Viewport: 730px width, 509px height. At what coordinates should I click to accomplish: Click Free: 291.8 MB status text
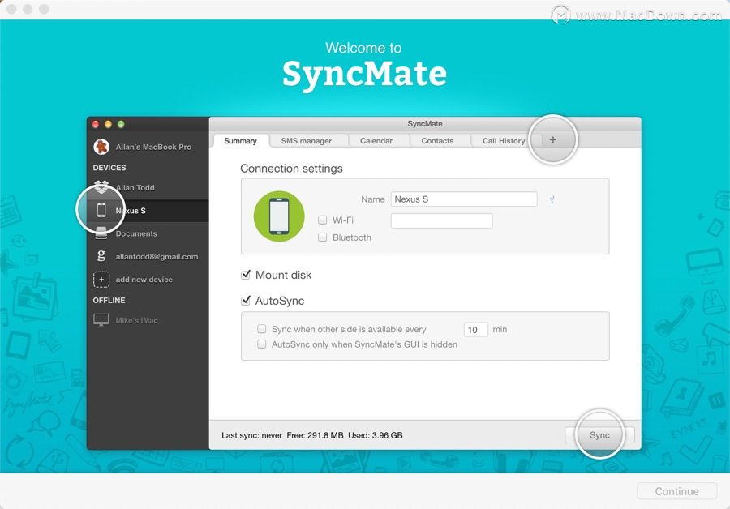click(316, 435)
